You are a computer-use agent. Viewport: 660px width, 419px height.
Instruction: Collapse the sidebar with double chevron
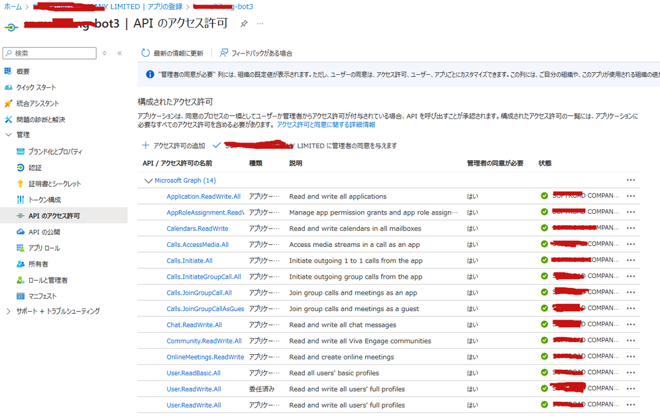[119, 53]
